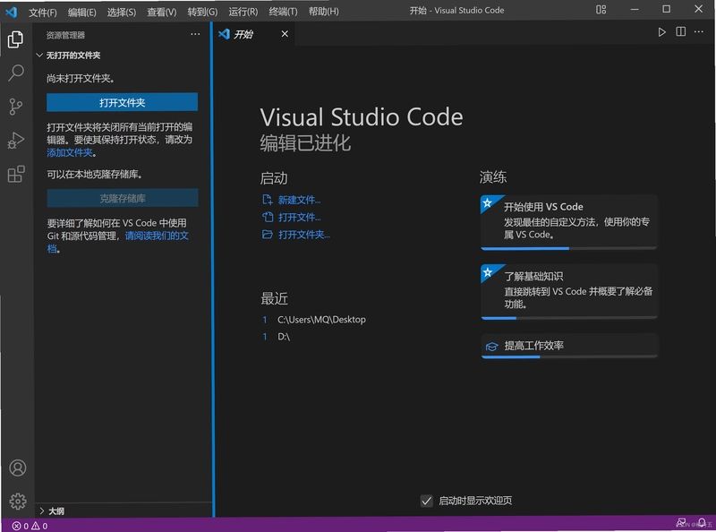Open the 转到(G) menu
The image size is (716, 532).
202,12
